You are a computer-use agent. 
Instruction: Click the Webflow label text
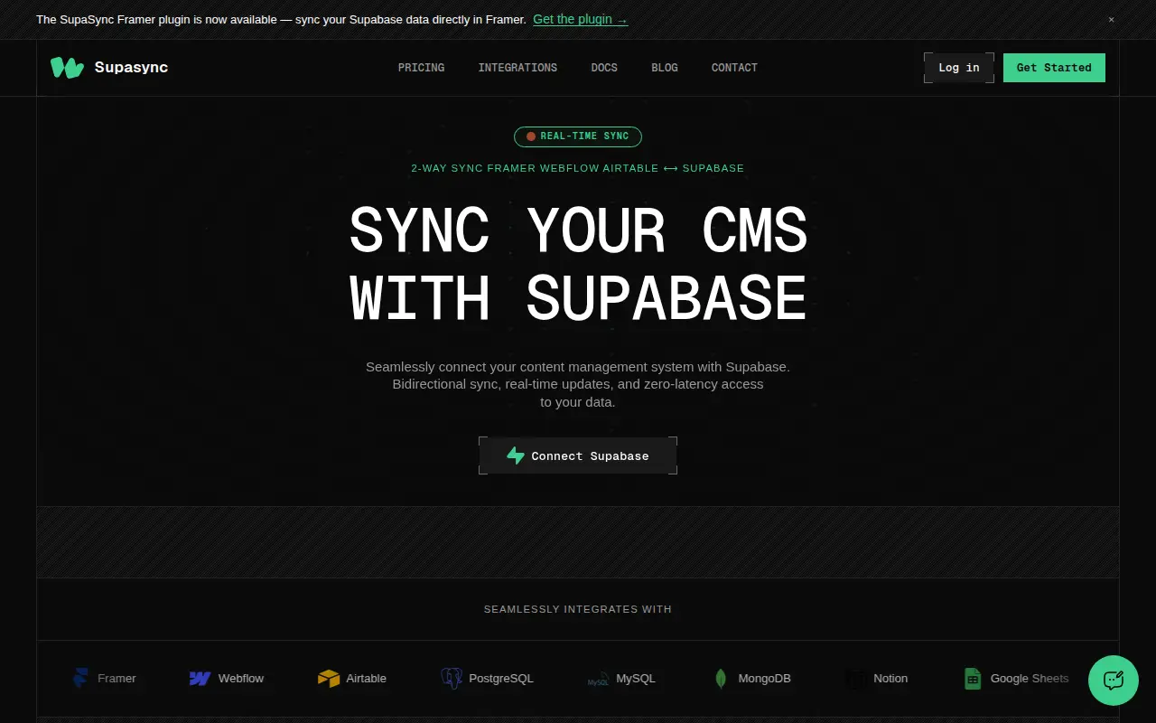coord(241,679)
